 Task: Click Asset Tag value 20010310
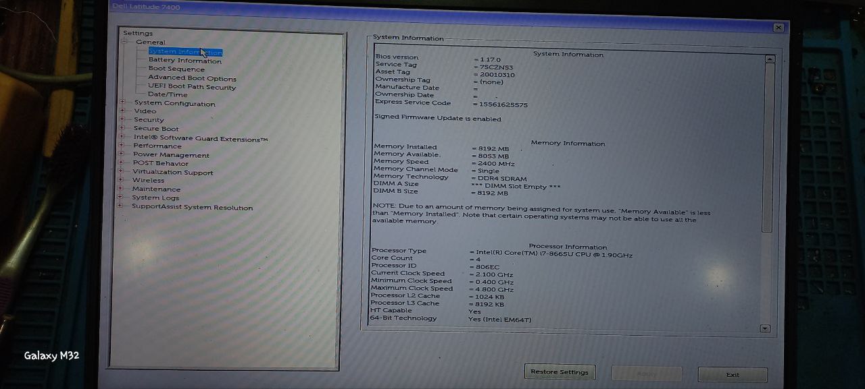coord(497,75)
